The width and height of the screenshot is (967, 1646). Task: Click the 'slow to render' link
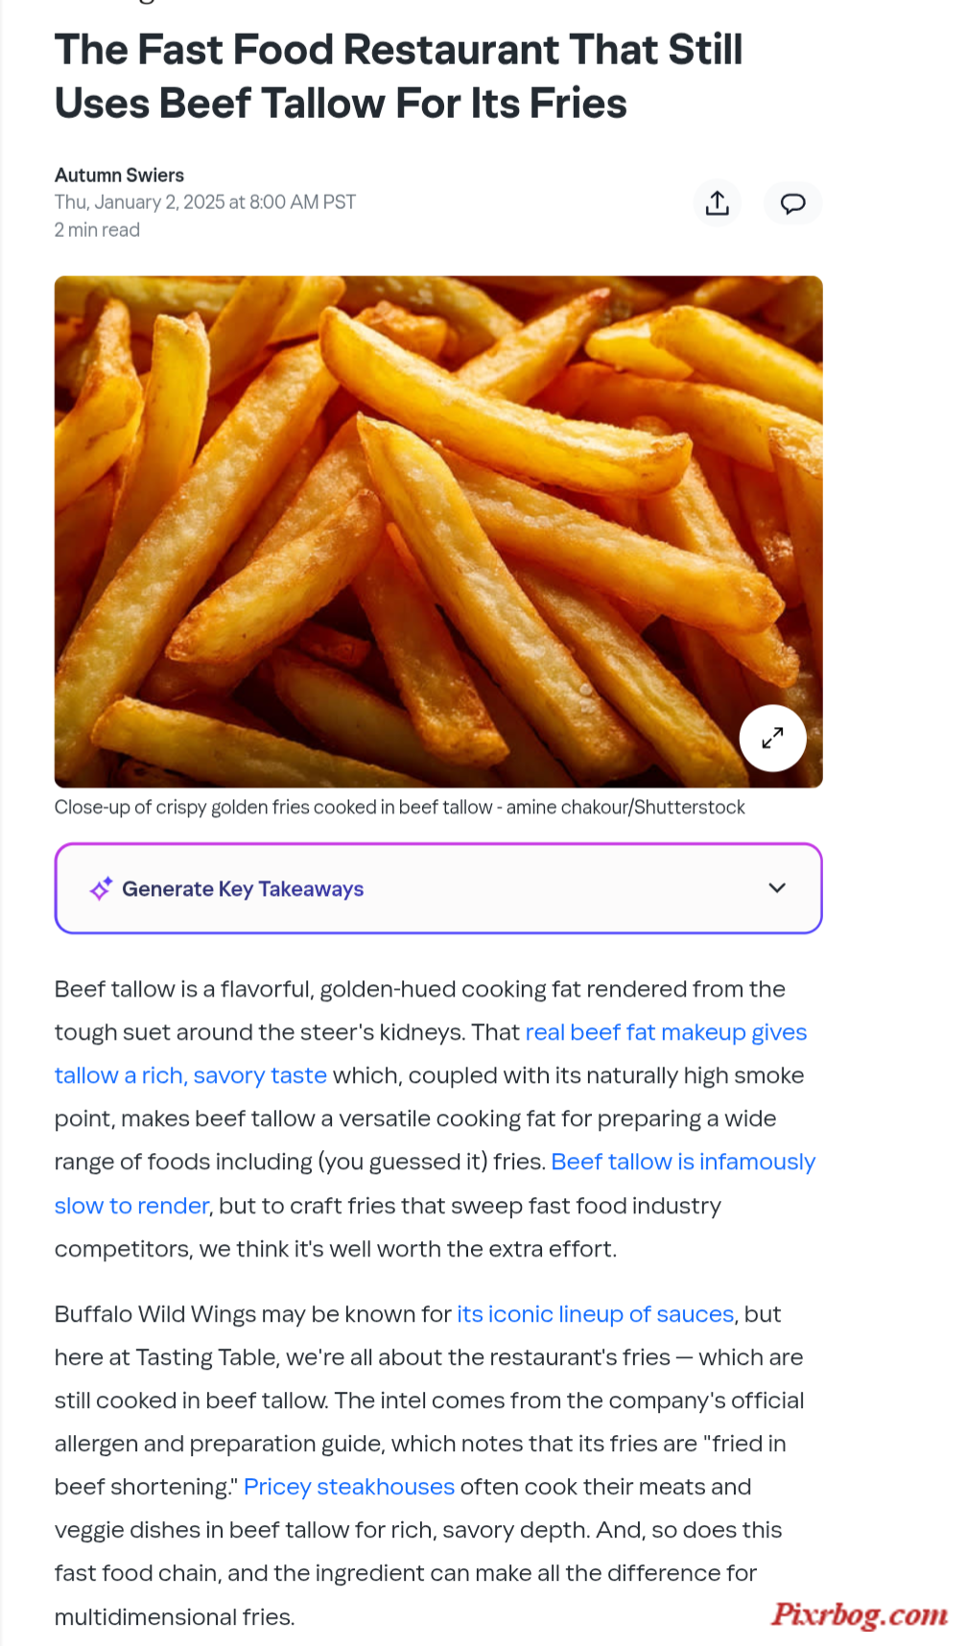pos(131,1206)
